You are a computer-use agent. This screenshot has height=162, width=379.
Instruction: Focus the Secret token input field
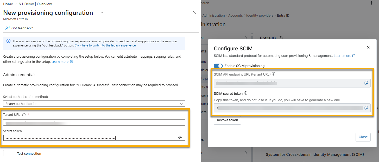coord(94,138)
